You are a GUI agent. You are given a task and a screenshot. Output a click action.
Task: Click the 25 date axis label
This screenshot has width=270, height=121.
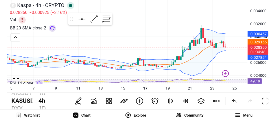tap(234, 88)
